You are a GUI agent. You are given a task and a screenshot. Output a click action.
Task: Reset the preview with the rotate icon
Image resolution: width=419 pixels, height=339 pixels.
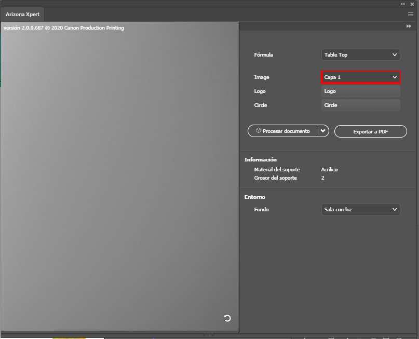click(227, 318)
